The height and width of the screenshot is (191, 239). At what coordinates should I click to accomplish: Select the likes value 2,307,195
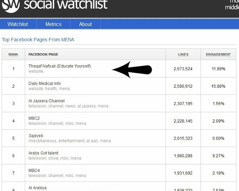183,104
